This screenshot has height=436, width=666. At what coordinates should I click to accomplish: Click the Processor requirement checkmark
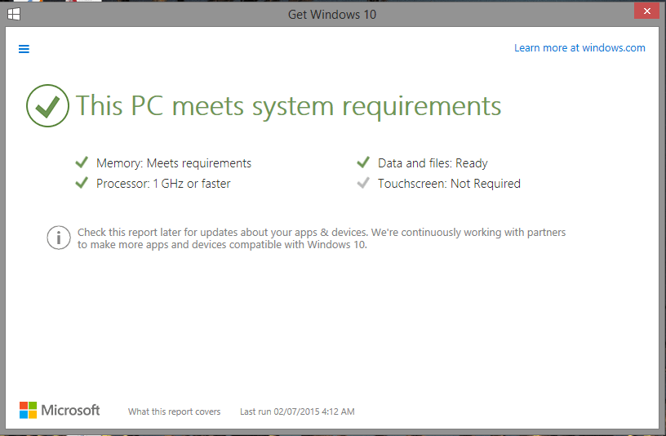click(82, 183)
